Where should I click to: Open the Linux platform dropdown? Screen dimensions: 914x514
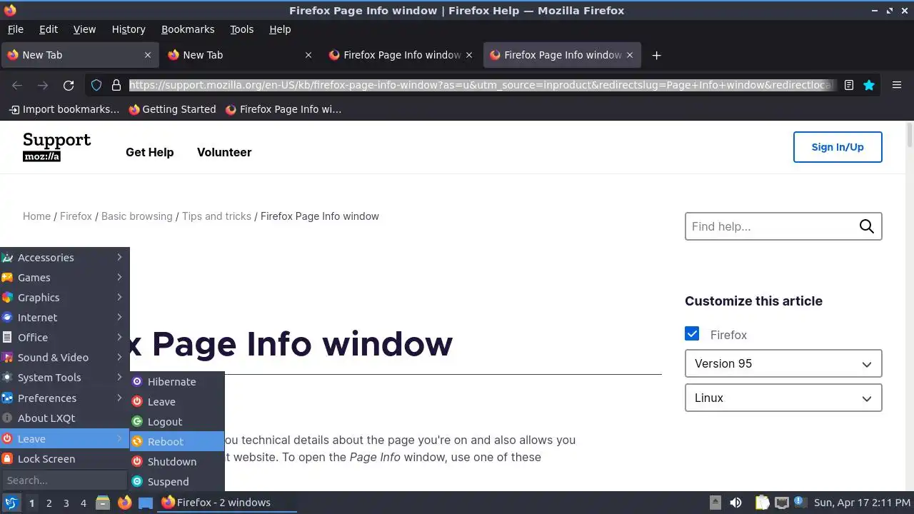click(783, 398)
